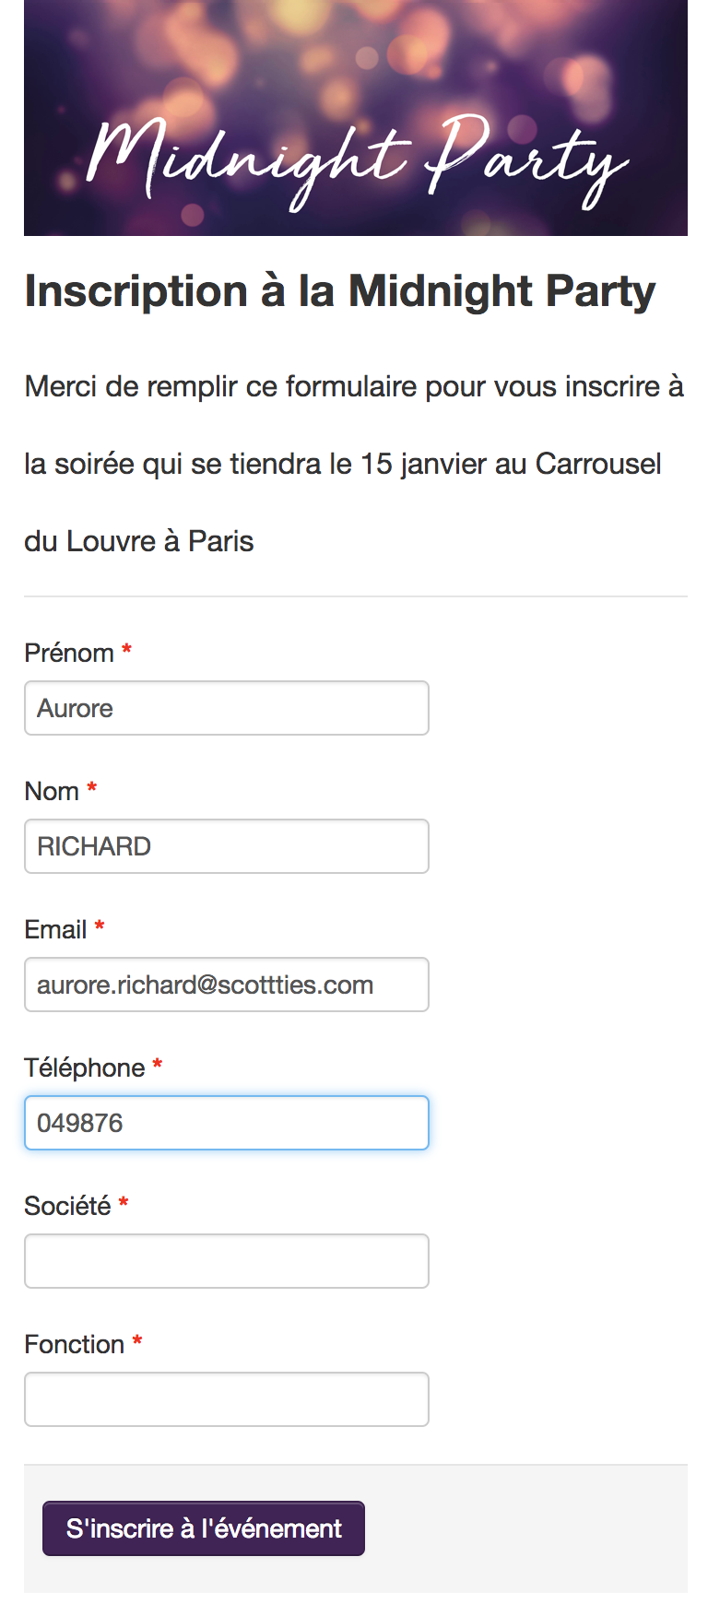Image resolution: width=708 pixels, height=1604 pixels.
Task: Click the Inscription à la Midnight Party heading
Action: pos(339,291)
